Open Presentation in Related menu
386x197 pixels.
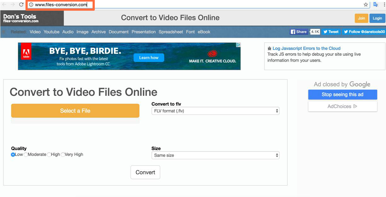[144, 32]
